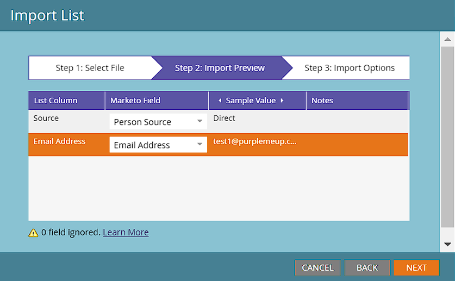Click the '0 field ignored' message
The height and width of the screenshot is (281, 455).
tap(71, 232)
